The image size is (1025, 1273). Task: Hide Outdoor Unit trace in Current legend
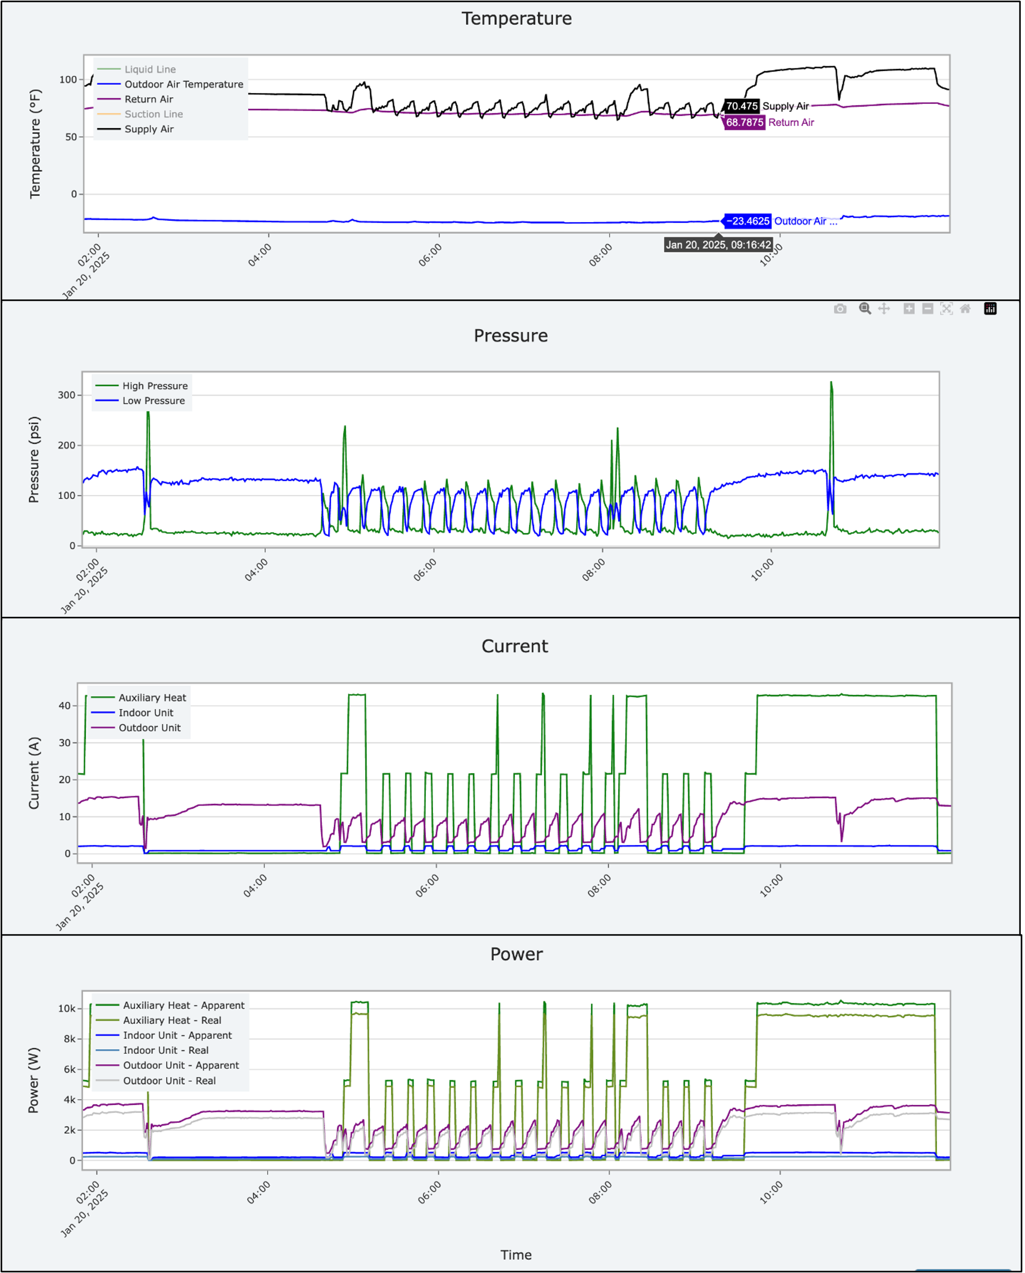tap(149, 727)
